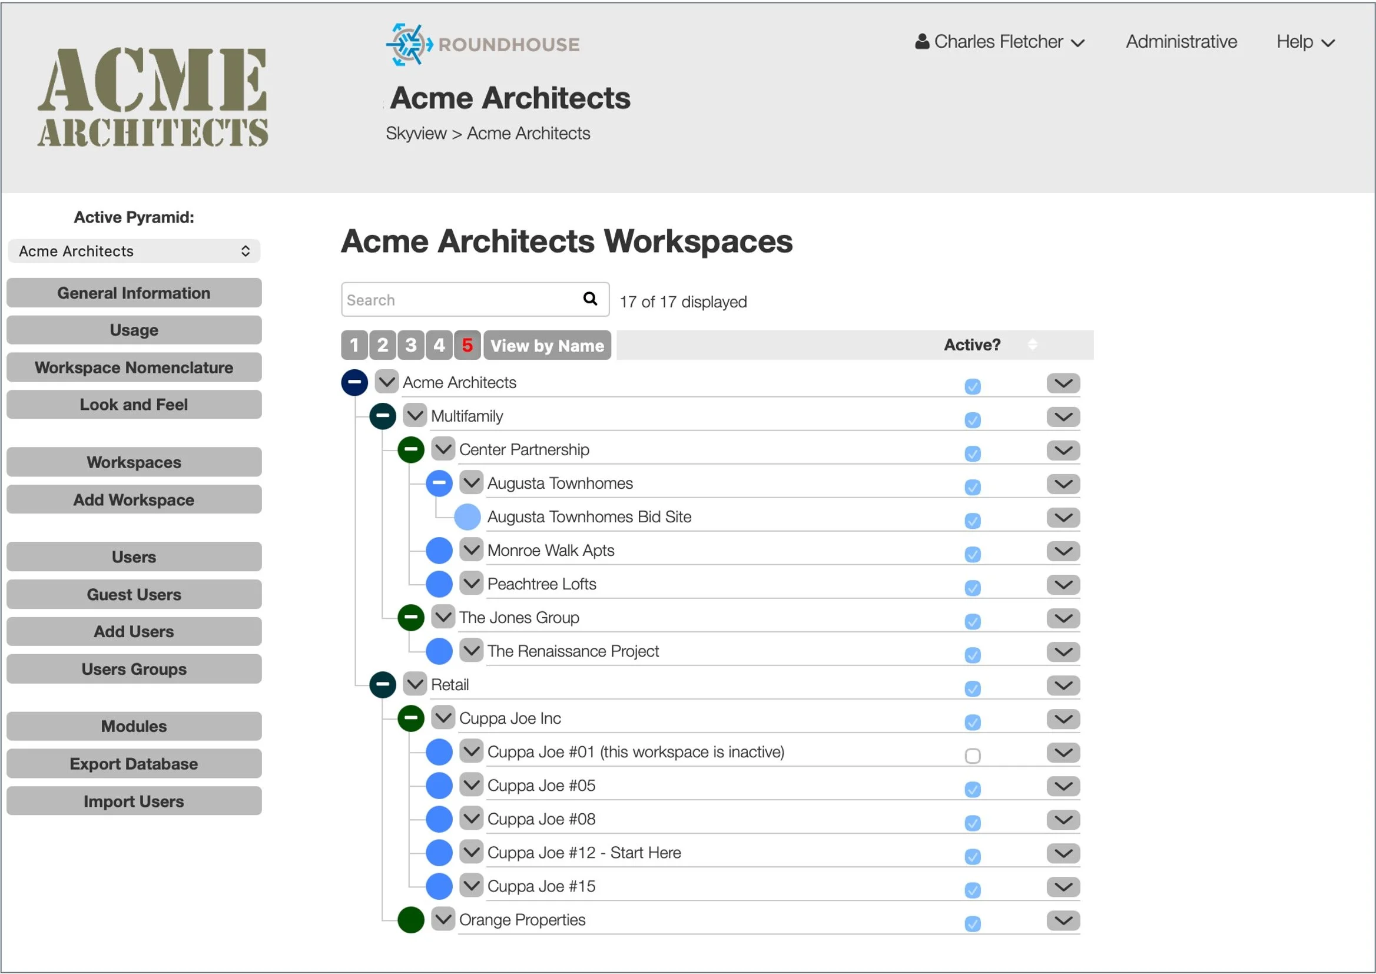Click the View by Name button
Screen dimensions: 1376x974
(547, 346)
